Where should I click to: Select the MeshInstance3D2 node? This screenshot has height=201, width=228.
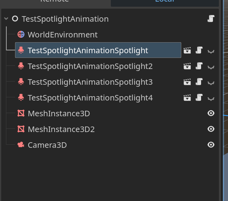point(61,129)
